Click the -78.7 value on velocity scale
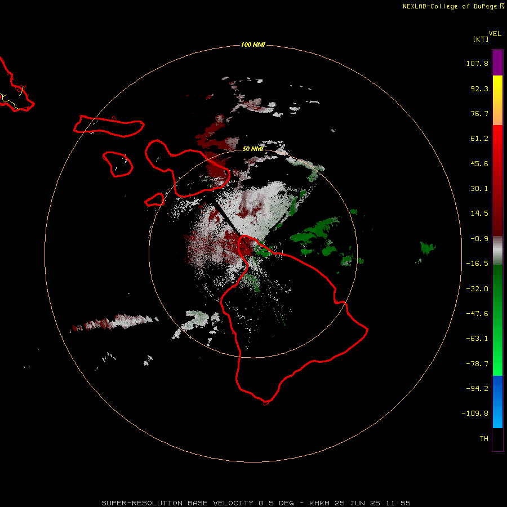The image size is (507, 507). click(x=477, y=364)
